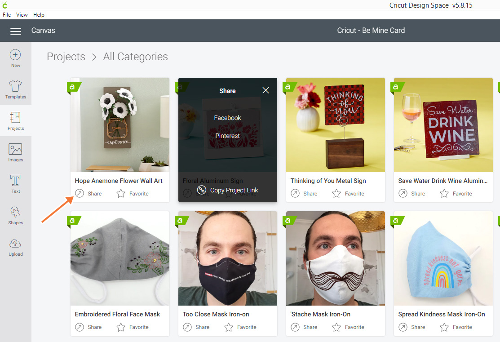Image resolution: width=500 pixels, height=342 pixels.
Task: Share arrow icon under 'Stache Mask Iron-On
Action: (295, 327)
